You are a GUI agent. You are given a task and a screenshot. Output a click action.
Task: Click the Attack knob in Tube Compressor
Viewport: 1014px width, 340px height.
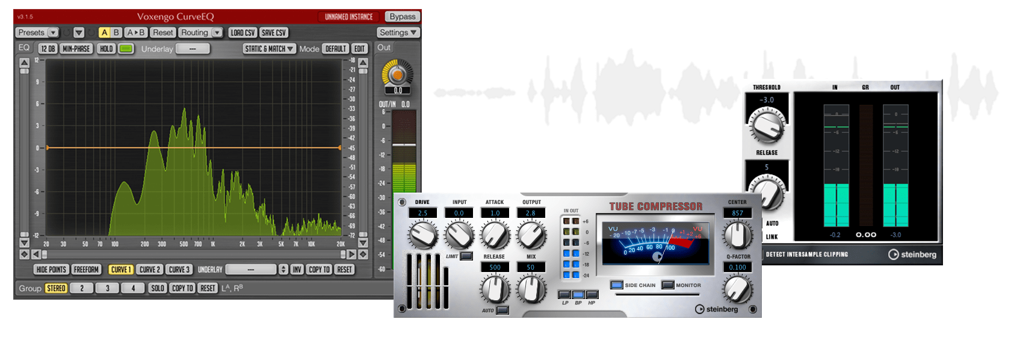pos(495,235)
